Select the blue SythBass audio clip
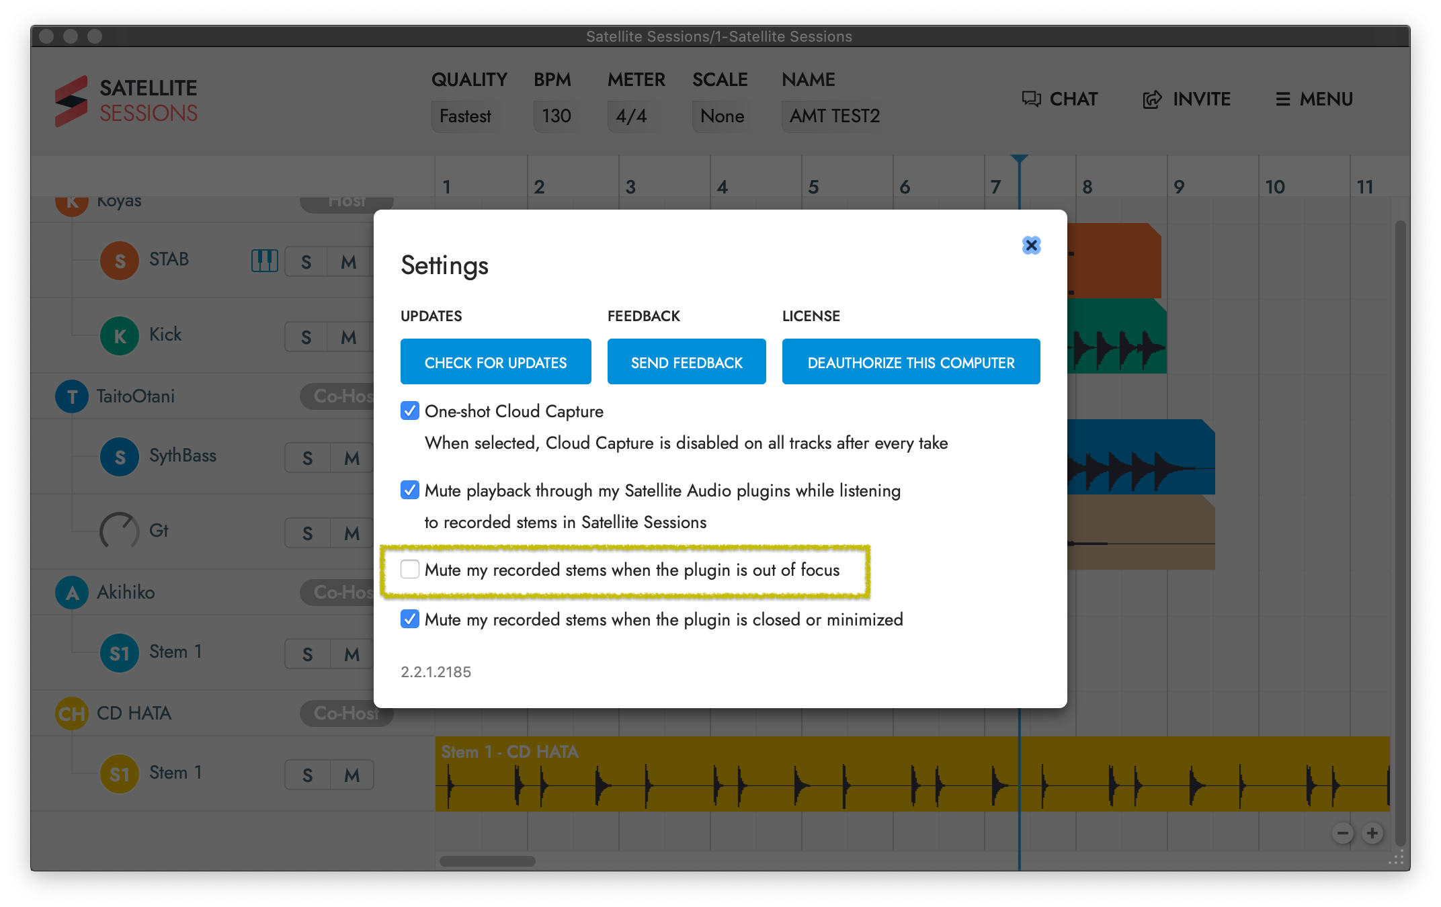This screenshot has width=1441, height=907. [x=1141, y=457]
